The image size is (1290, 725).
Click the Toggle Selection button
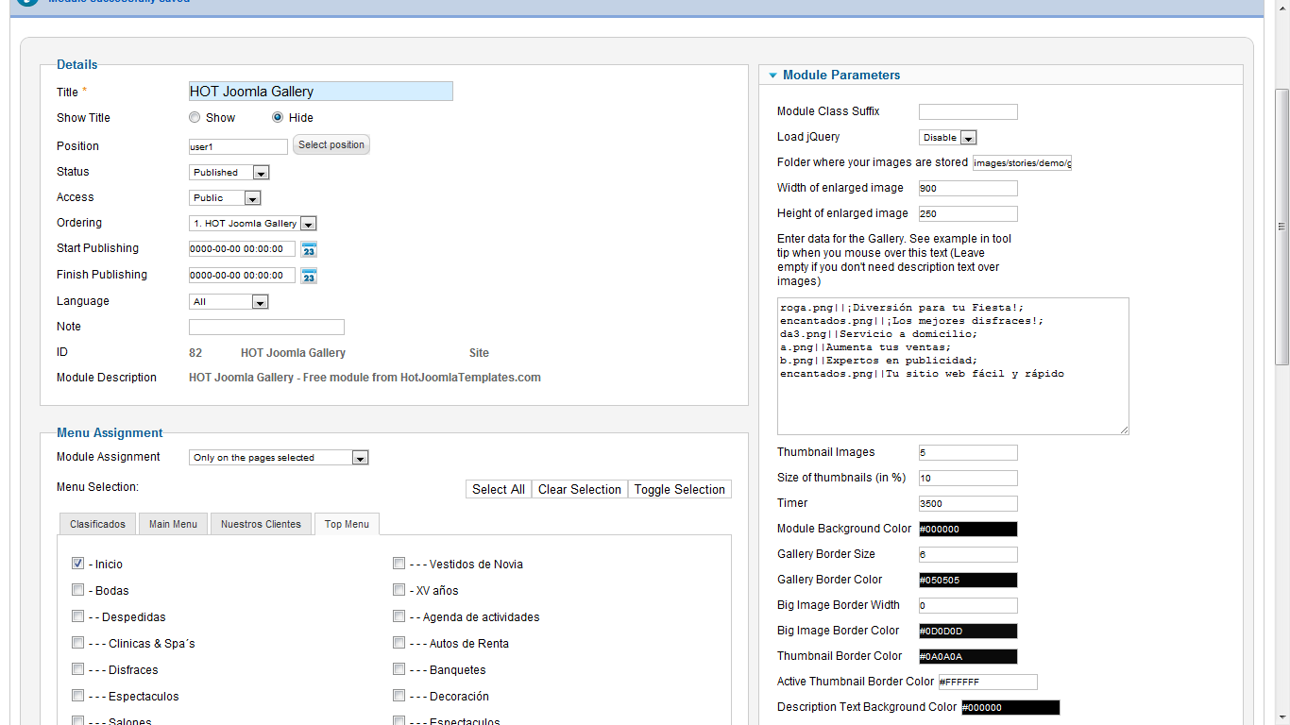680,489
